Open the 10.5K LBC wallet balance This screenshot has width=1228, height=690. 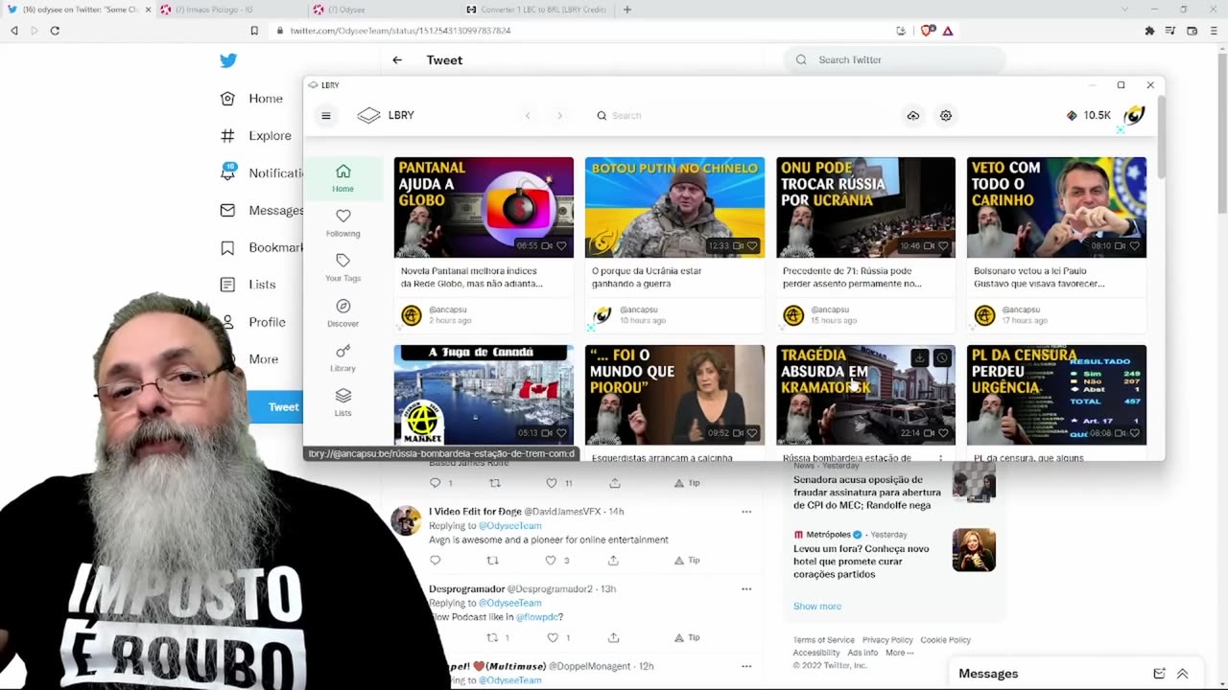(1089, 115)
